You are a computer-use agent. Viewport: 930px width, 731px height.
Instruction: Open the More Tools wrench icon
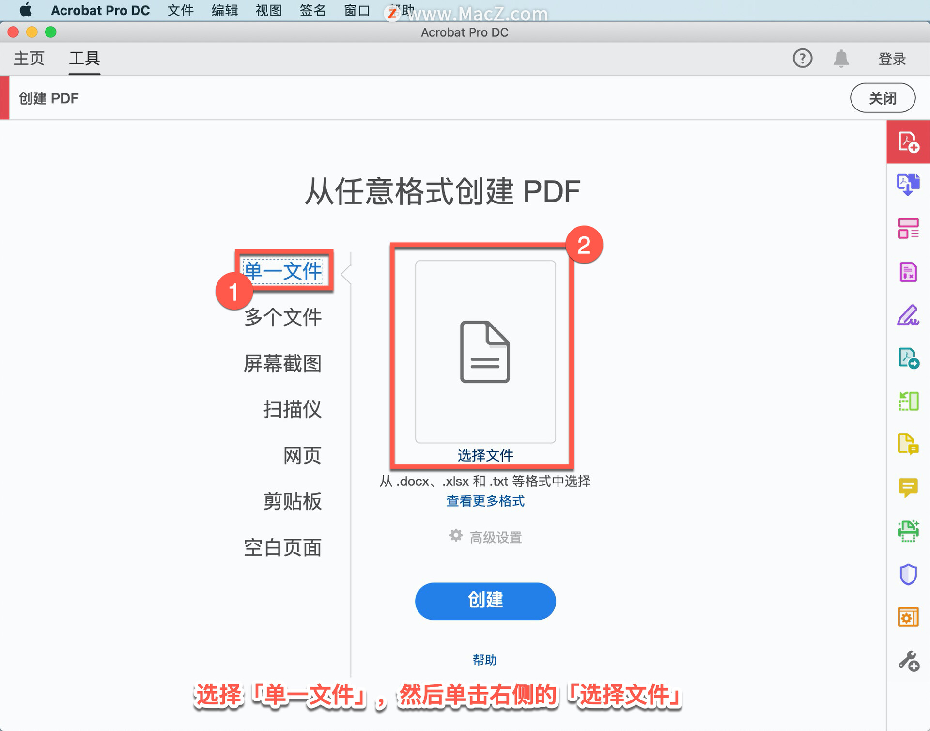click(x=908, y=661)
